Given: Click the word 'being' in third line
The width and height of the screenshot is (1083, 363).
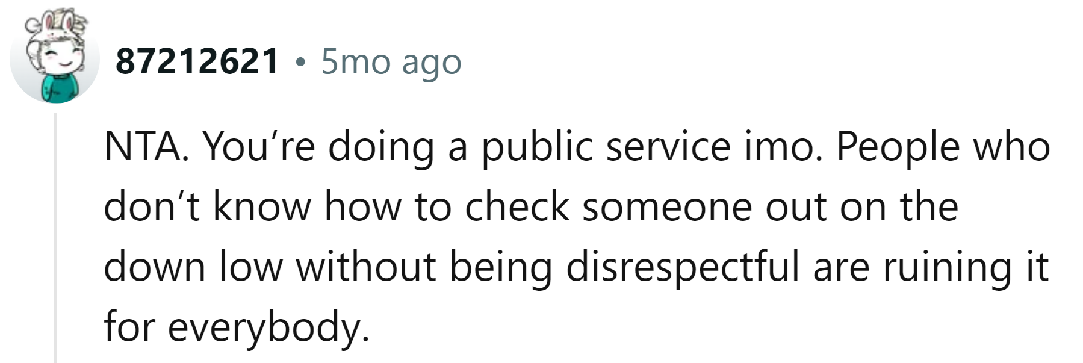Looking at the screenshot, I should click(501, 269).
